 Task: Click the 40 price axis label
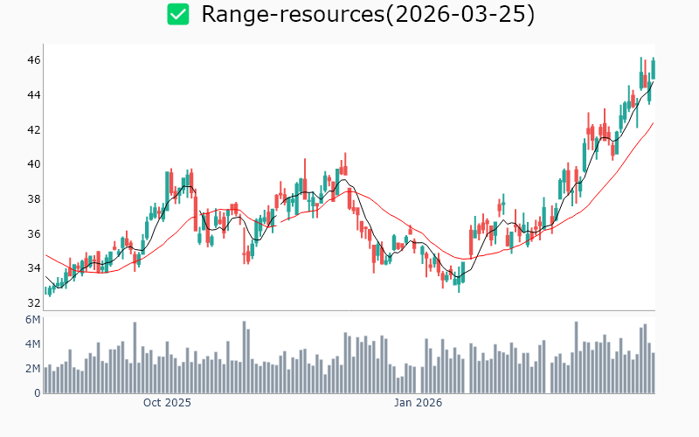tap(33, 164)
